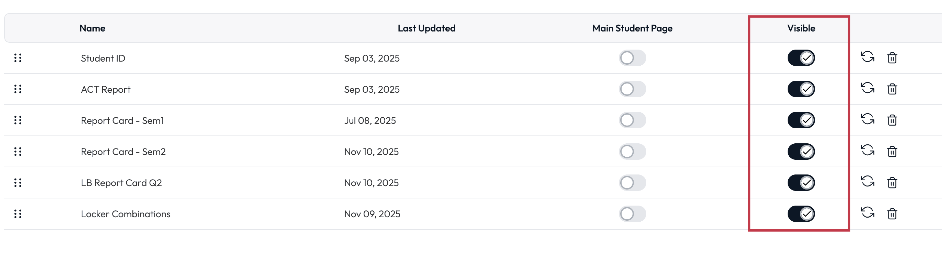
Task: Refresh the Report Card - Sem1 entry
Action: coord(868,119)
